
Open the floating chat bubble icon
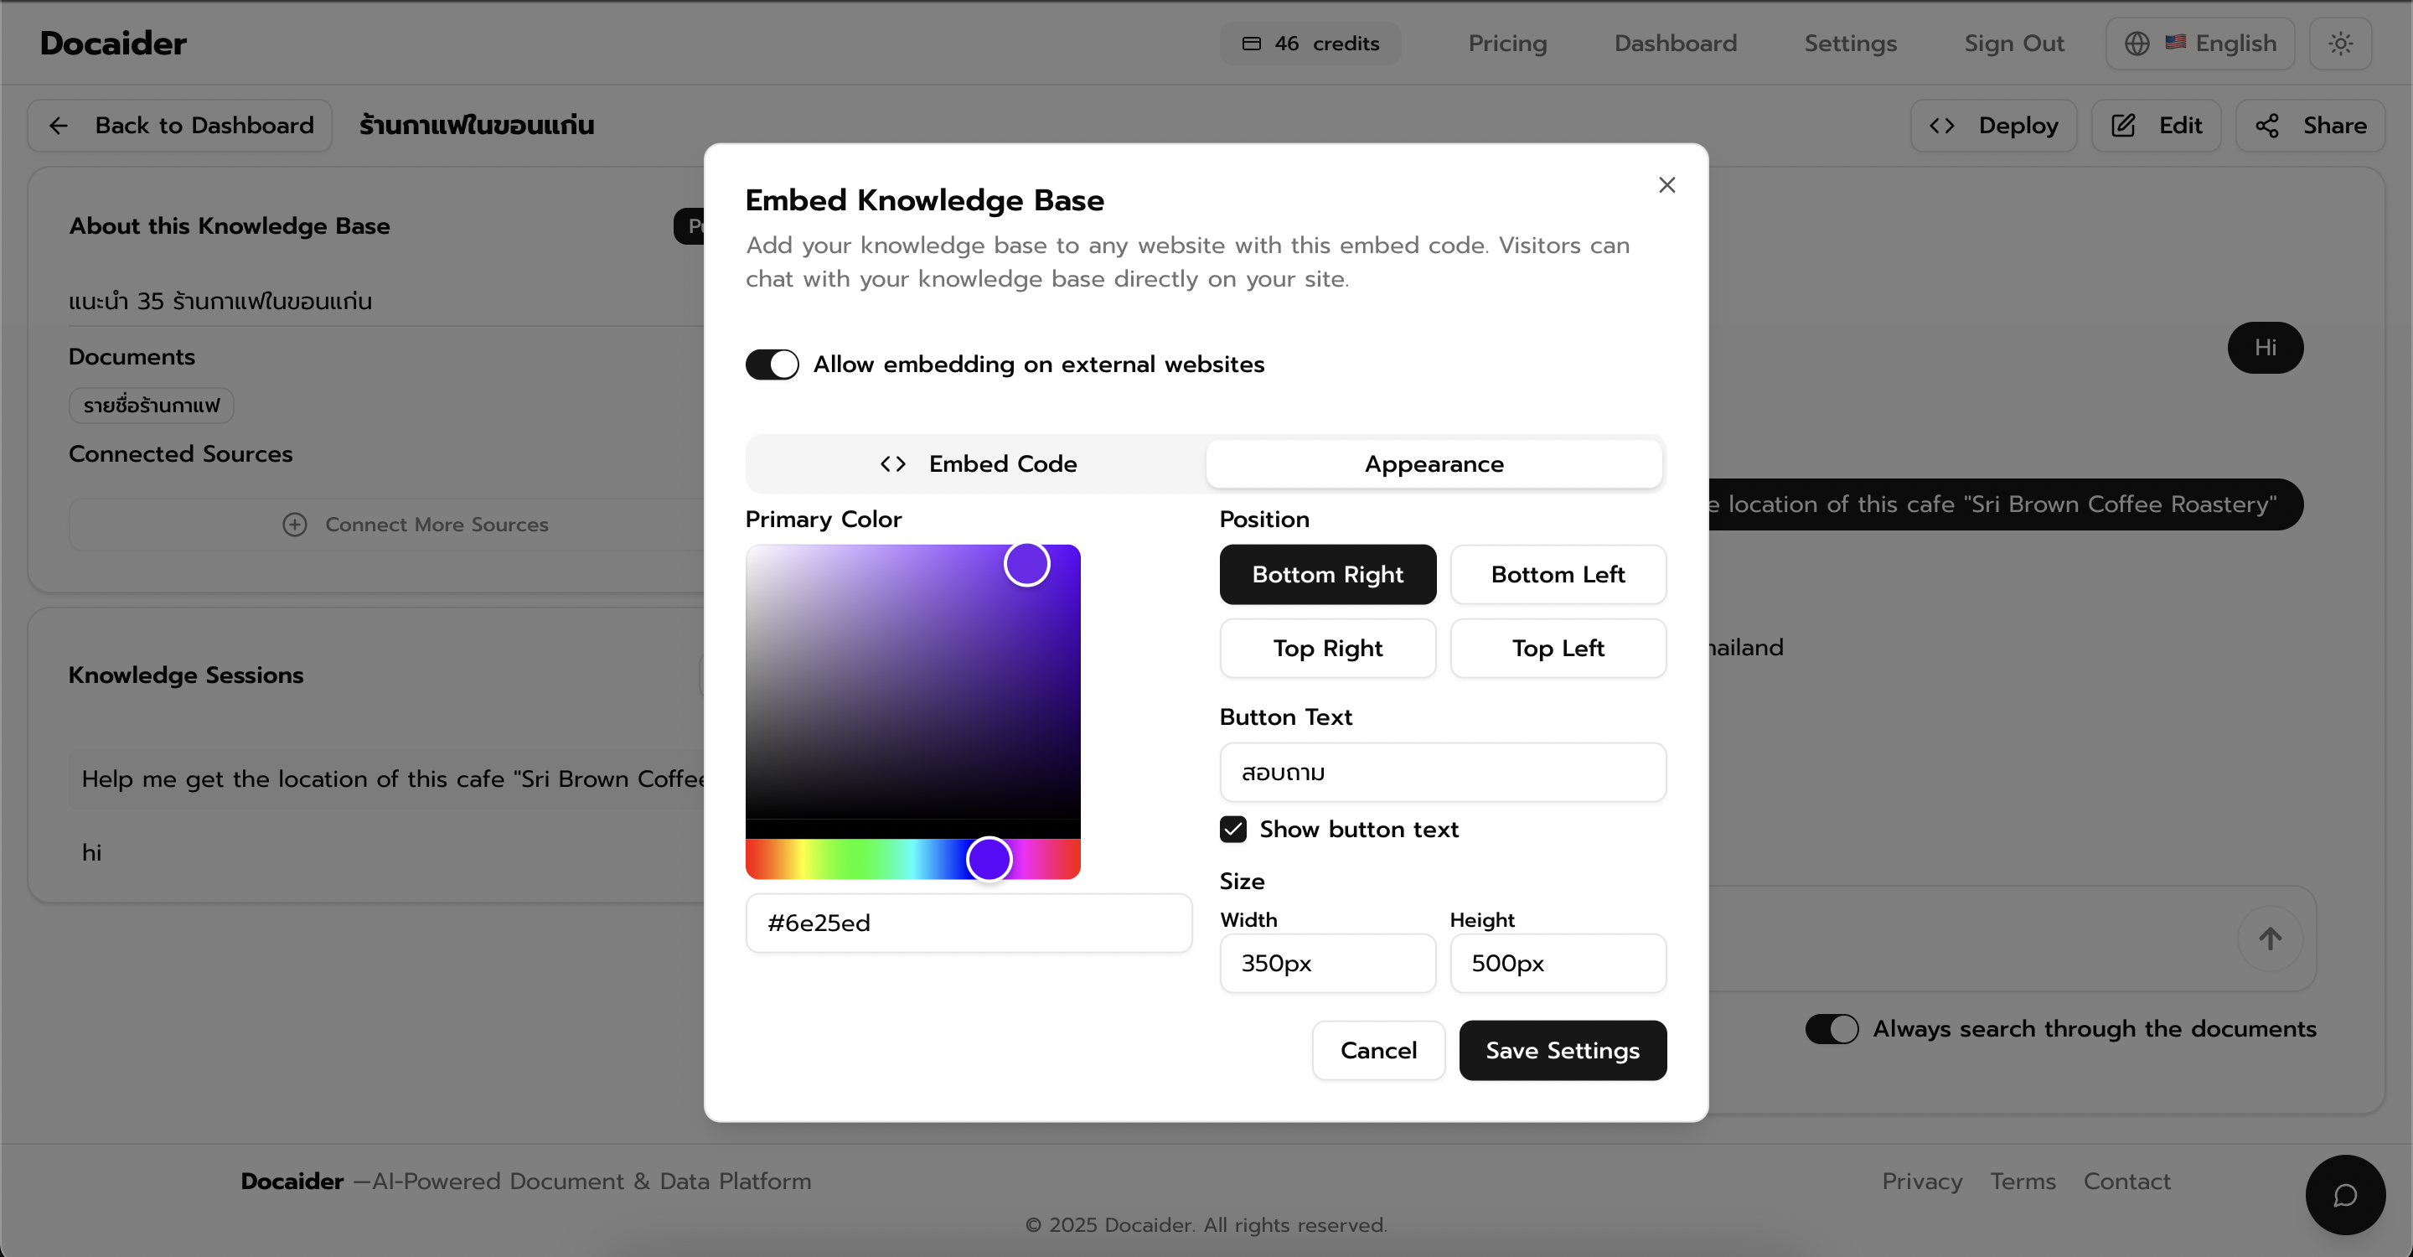click(2344, 1195)
